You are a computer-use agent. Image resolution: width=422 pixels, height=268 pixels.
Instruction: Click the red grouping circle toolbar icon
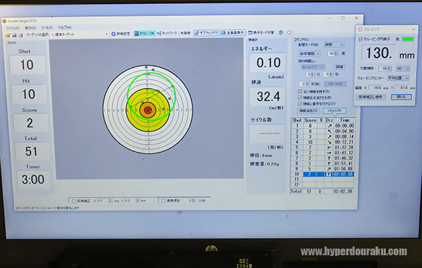click(289, 33)
